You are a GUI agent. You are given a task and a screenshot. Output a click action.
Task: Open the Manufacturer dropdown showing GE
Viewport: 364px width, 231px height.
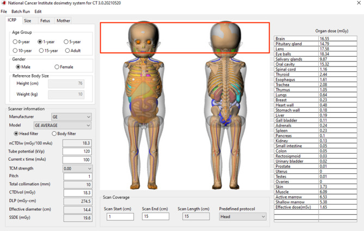click(71, 117)
